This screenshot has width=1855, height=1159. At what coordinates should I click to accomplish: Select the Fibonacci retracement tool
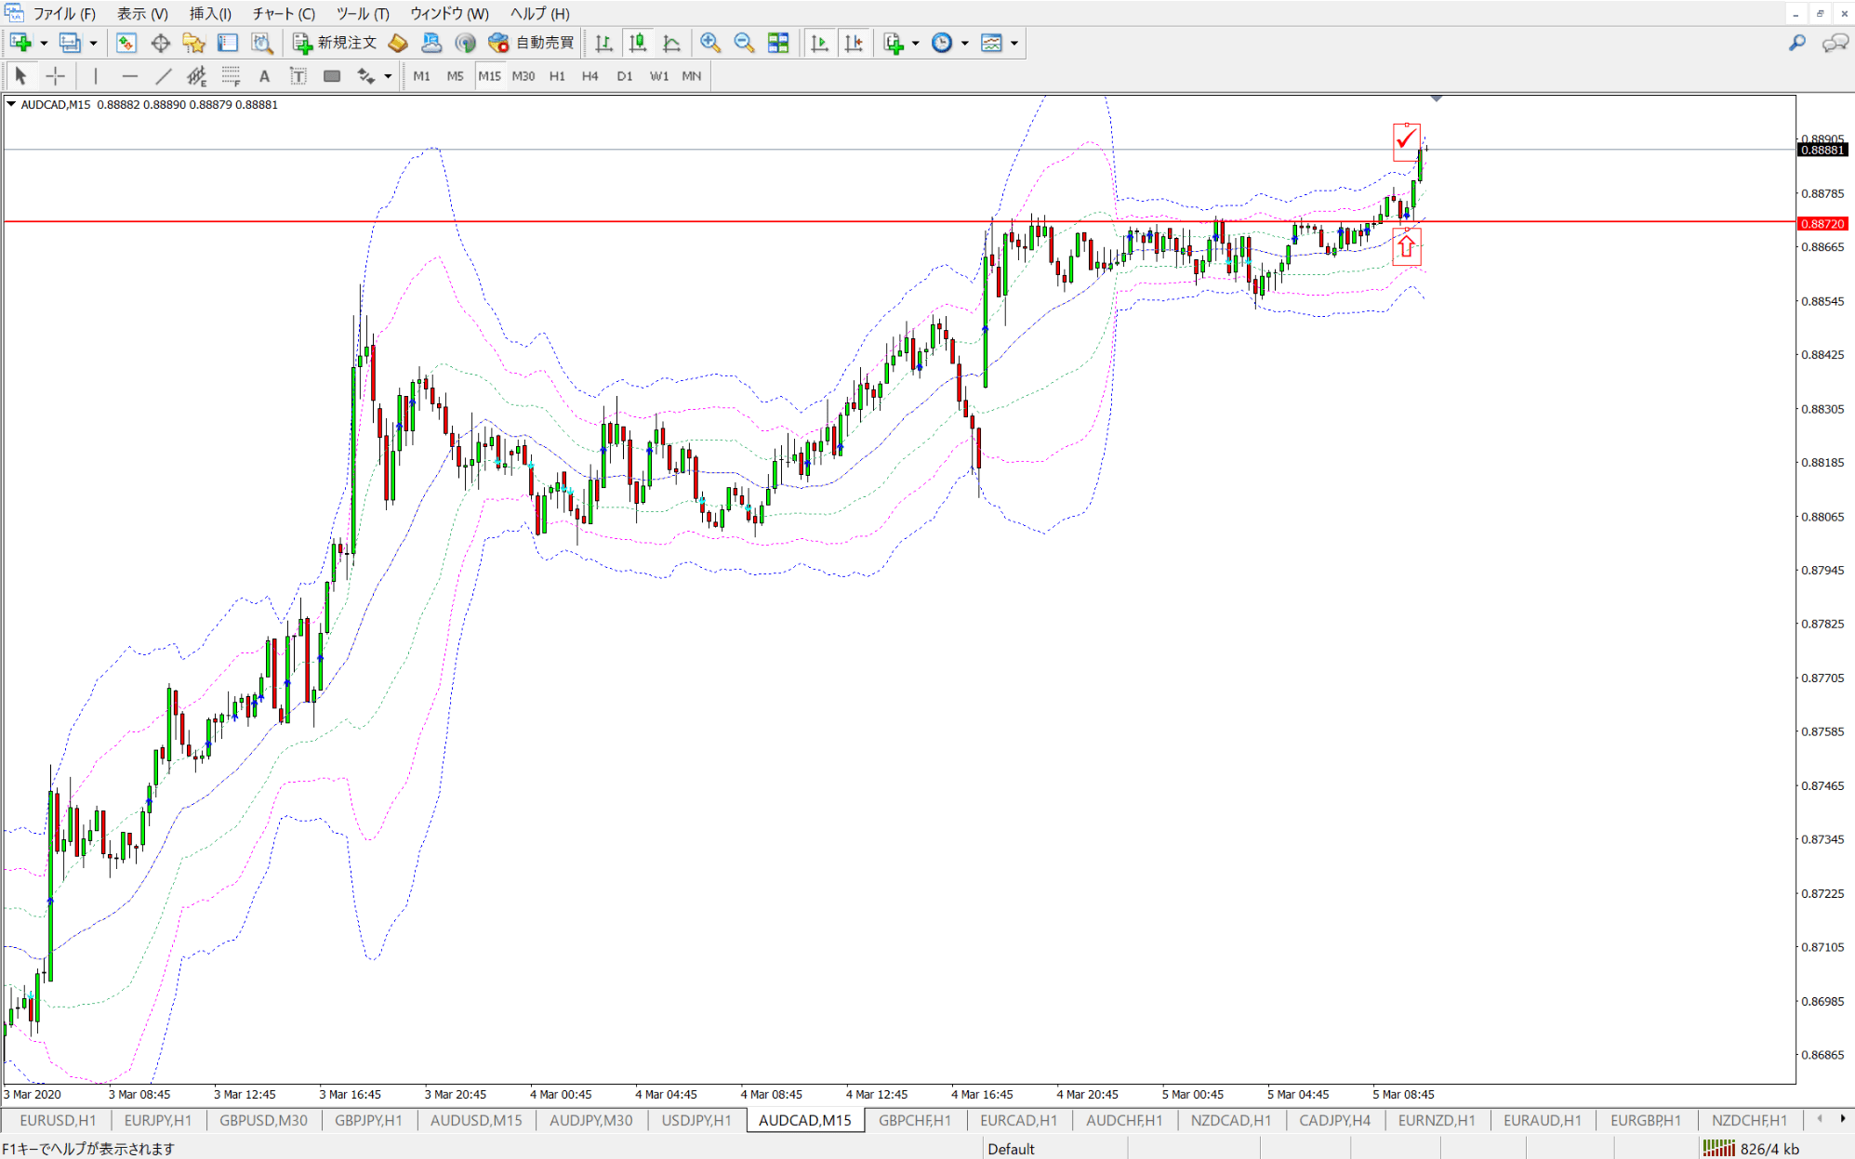(231, 76)
